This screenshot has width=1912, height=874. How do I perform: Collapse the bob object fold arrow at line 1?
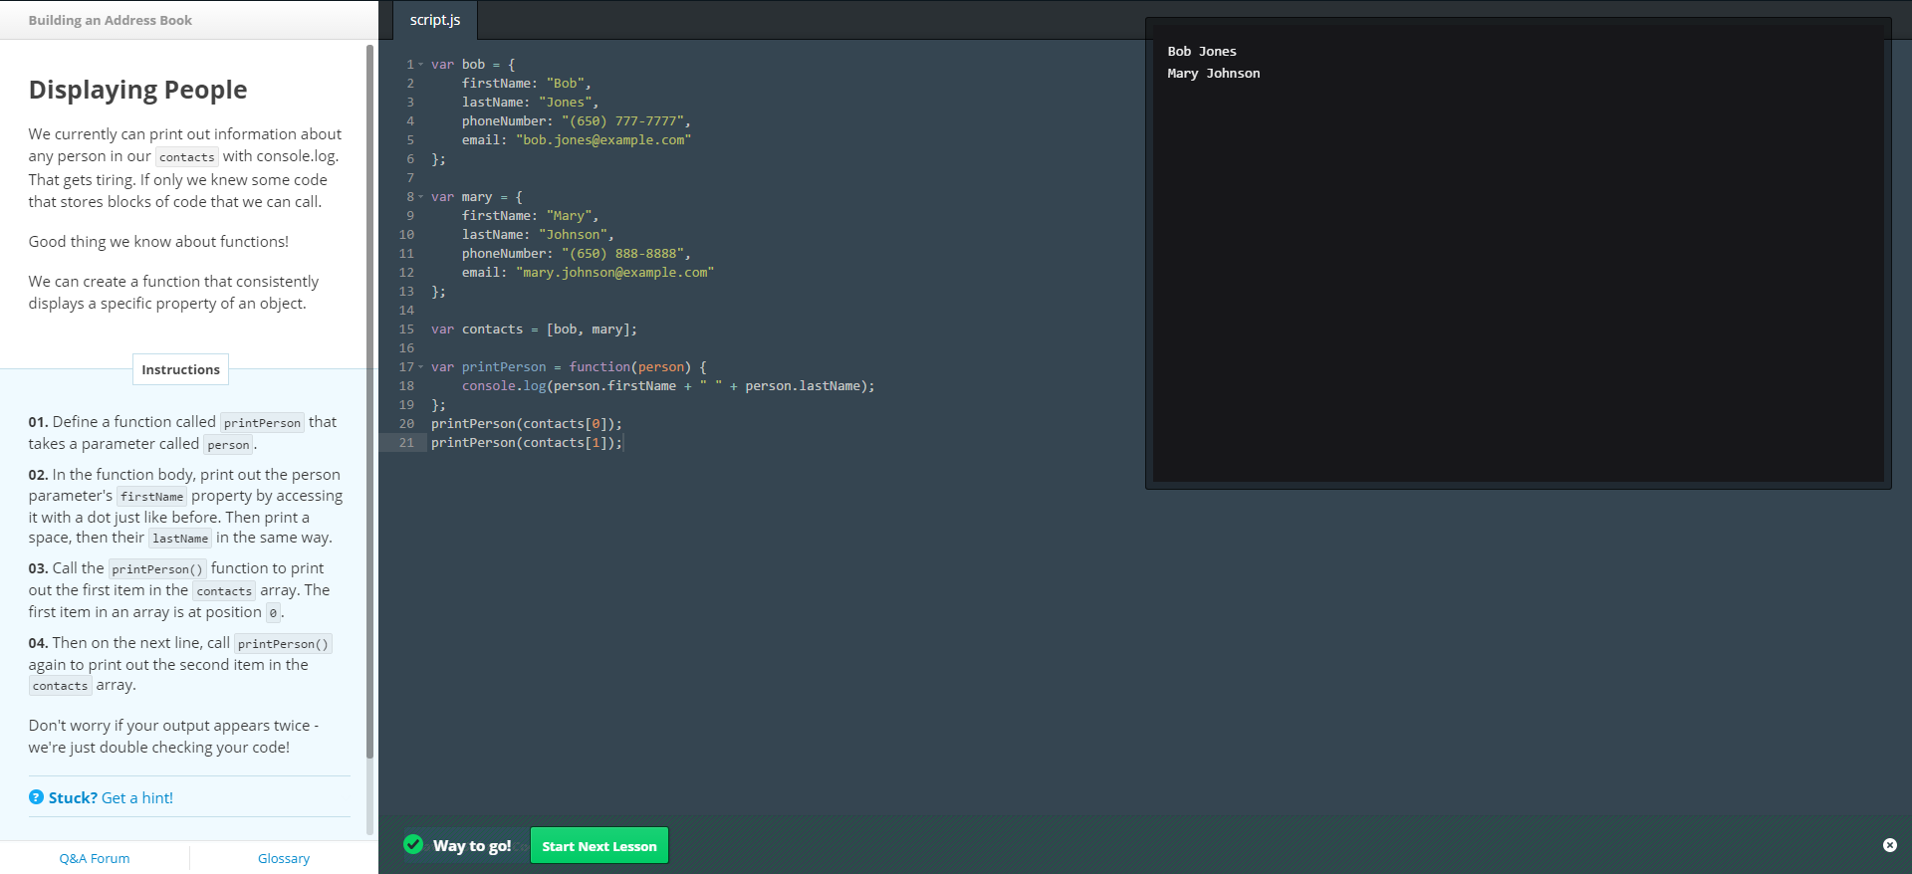pos(421,65)
